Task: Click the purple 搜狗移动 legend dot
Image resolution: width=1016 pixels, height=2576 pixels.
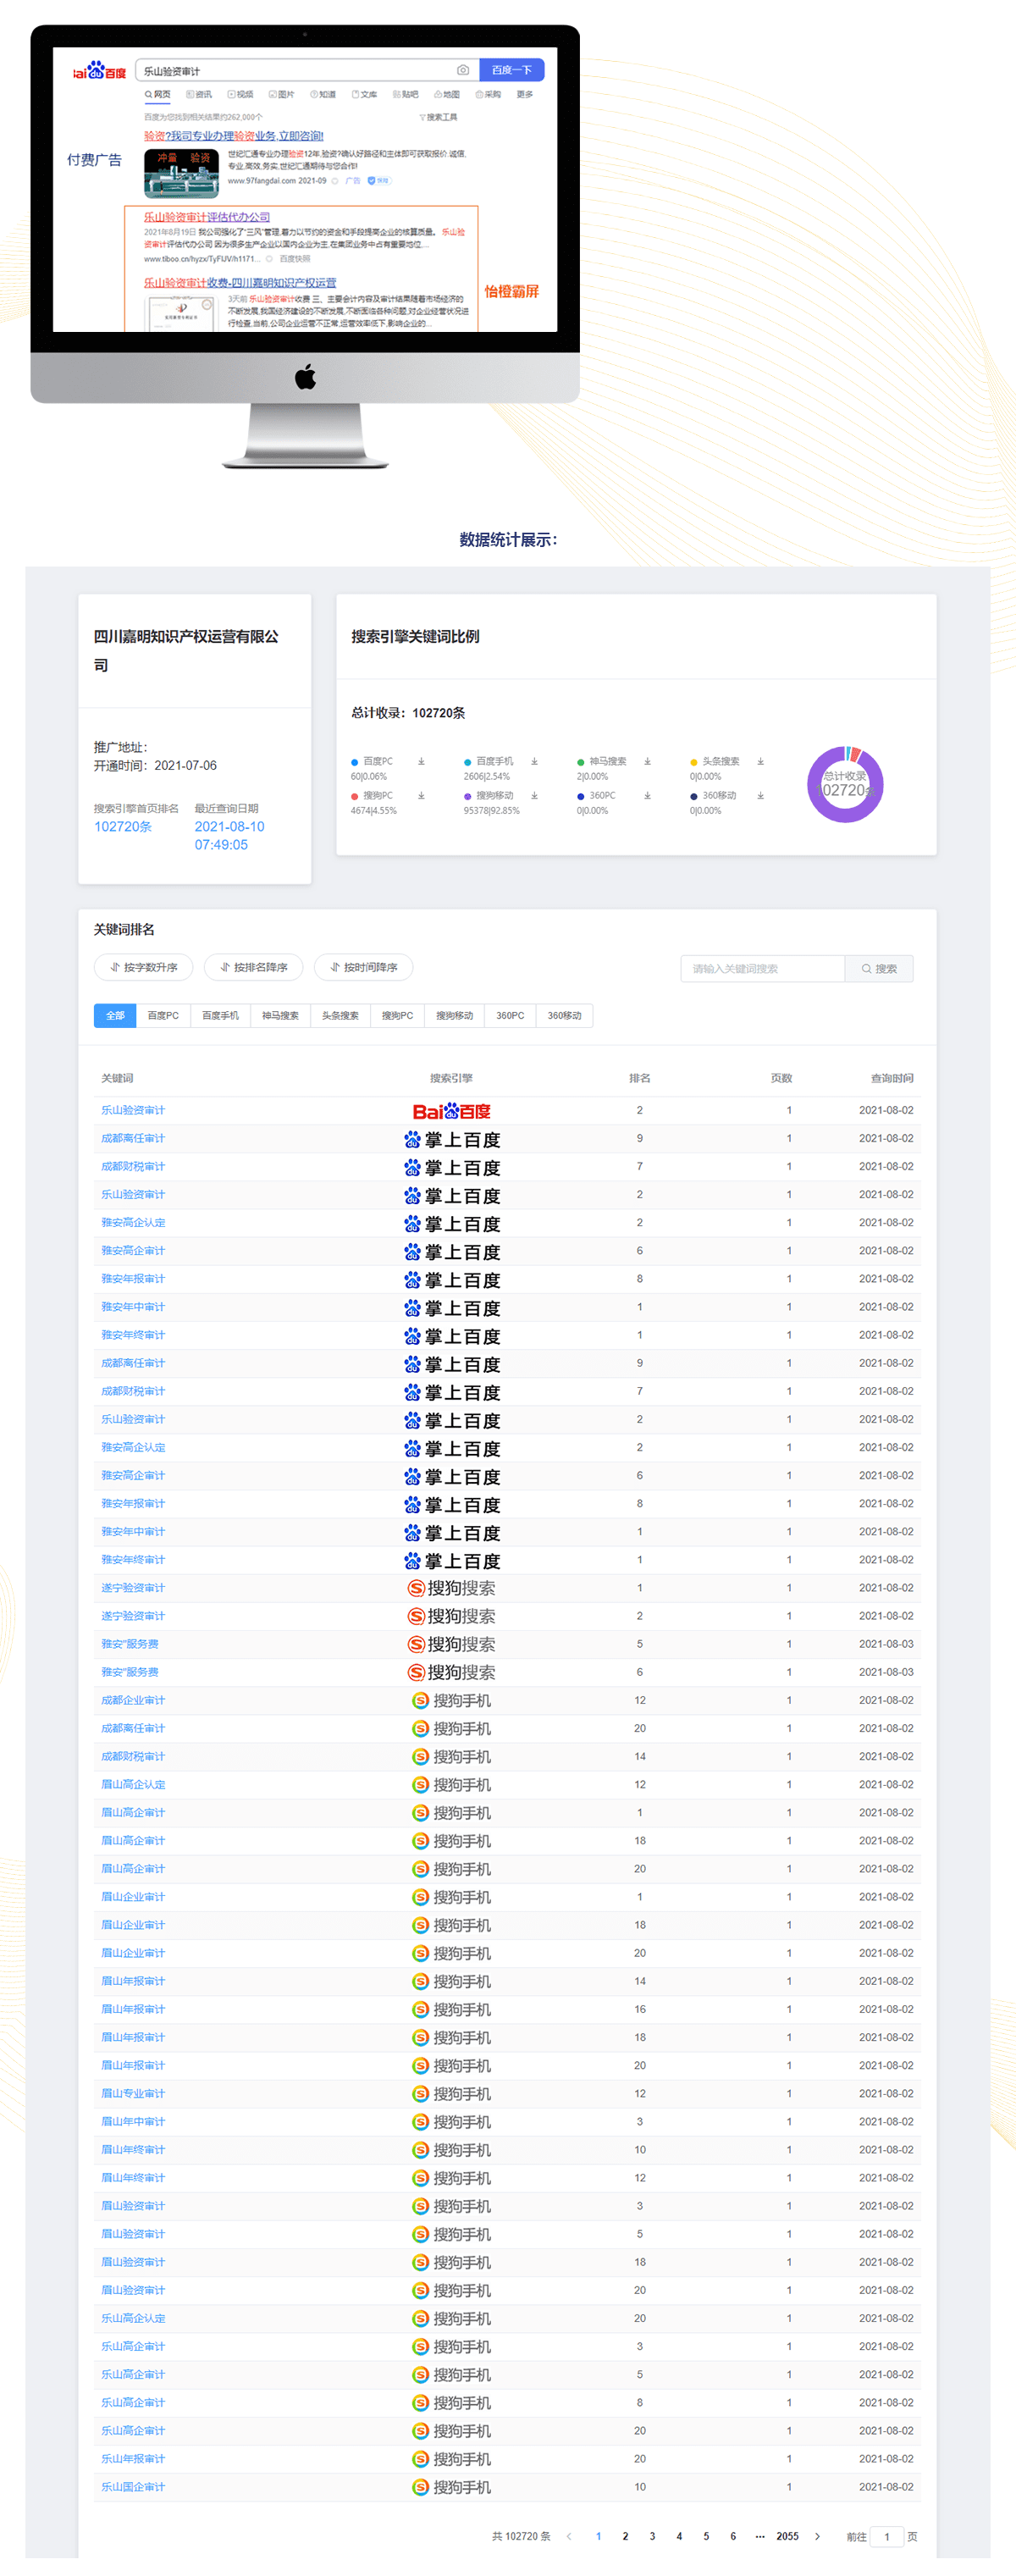Action: coord(468,796)
